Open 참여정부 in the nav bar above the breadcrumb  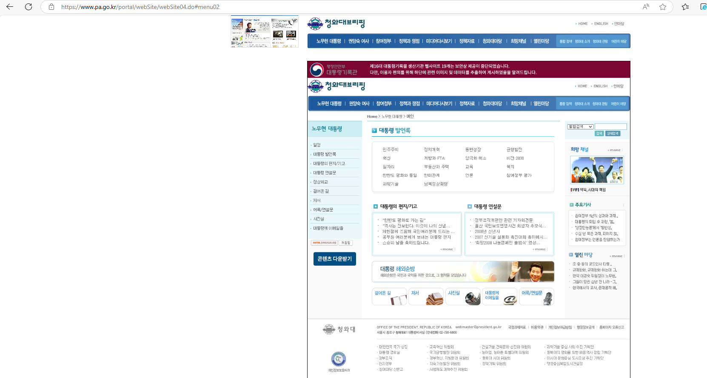tap(384, 103)
